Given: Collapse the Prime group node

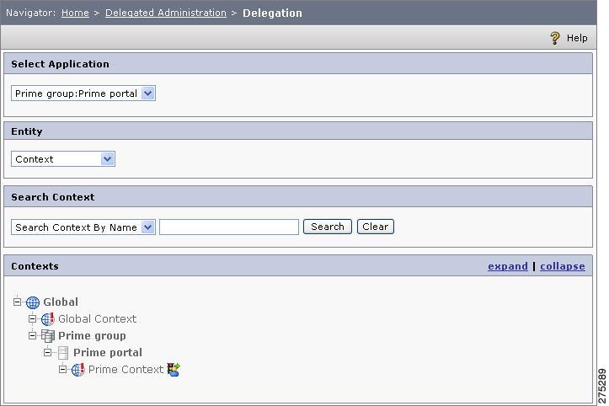Looking at the screenshot, I should point(33,335).
